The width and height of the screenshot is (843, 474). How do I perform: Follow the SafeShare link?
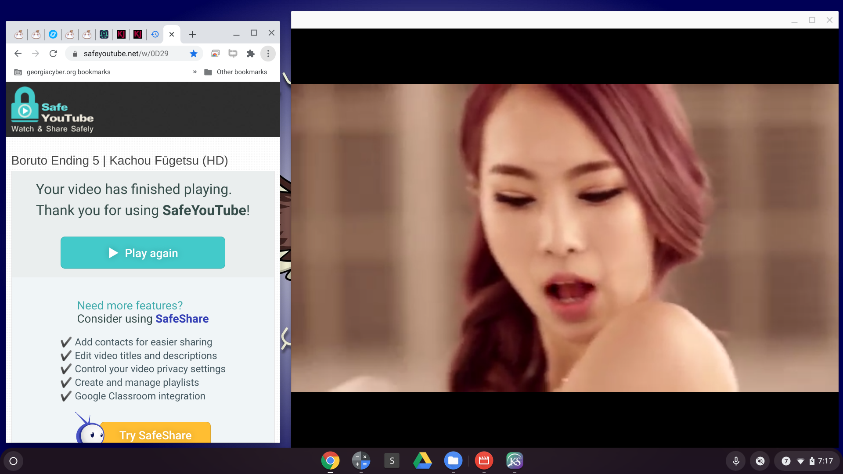182,319
